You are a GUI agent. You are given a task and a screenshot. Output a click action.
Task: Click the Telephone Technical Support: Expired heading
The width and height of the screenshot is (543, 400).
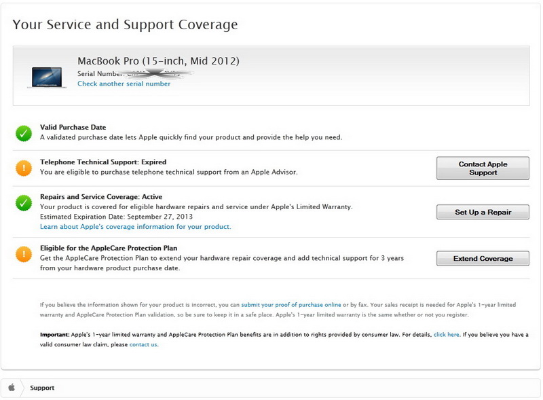[x=103, y=162]
